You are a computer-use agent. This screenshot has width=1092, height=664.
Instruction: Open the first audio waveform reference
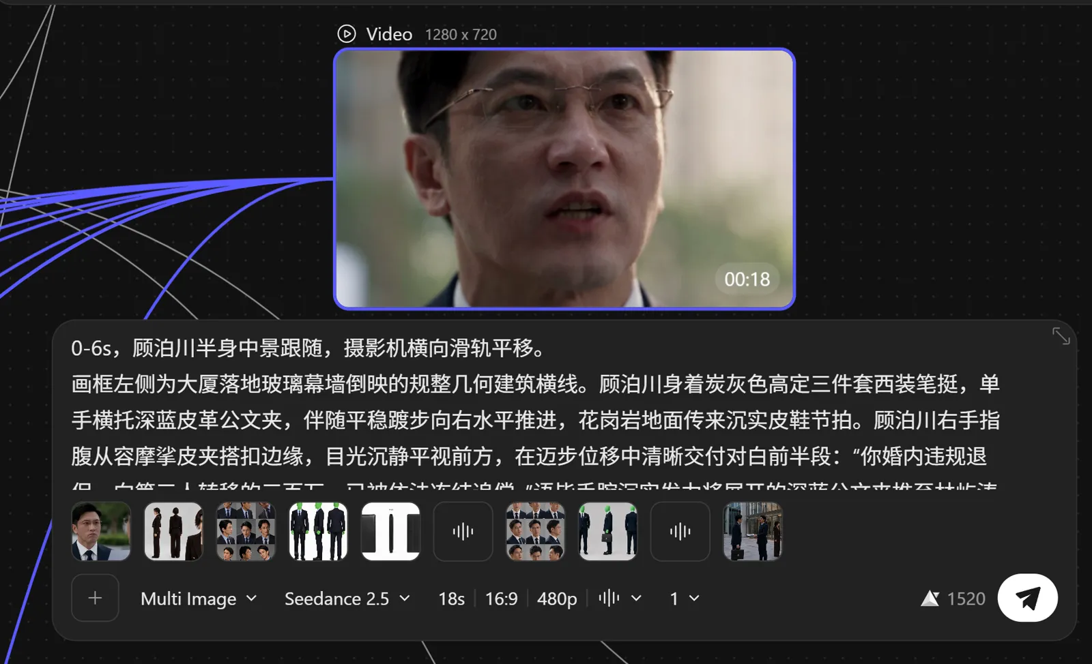coord(463,532)
